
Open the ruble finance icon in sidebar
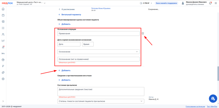(3, 66)
